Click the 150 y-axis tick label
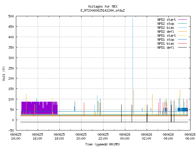Screen dimensions: 196x147 pos(11,89)
